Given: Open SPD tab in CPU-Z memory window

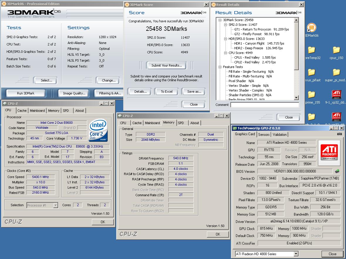Looking at the screenshot, I should 181,123.
